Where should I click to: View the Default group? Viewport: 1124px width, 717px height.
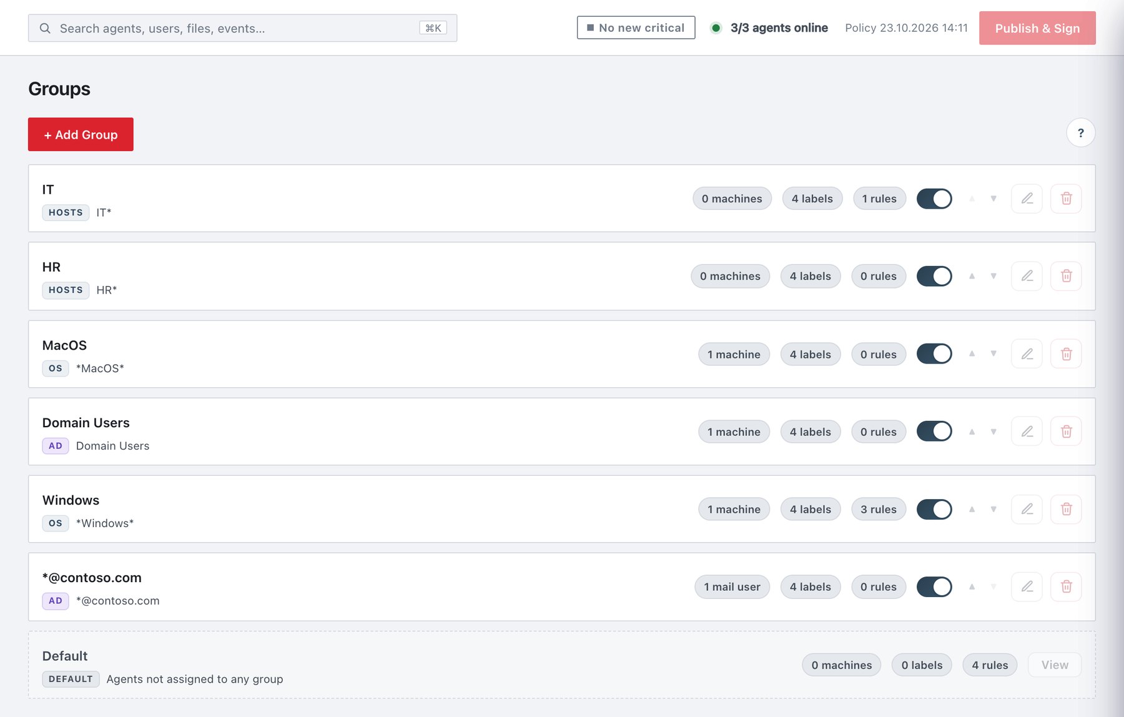click(1055, 665)
